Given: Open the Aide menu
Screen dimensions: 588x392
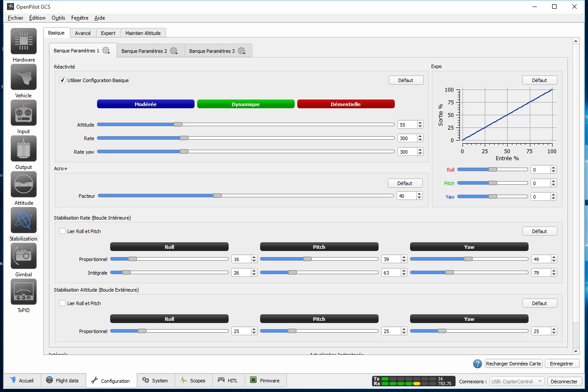Looking at the screenshot, I should 100,18.
